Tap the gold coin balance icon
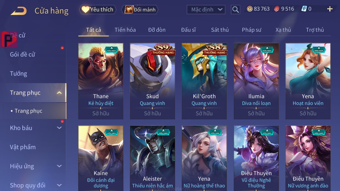The height and width of the screenshot is (191, 340). 250,9
